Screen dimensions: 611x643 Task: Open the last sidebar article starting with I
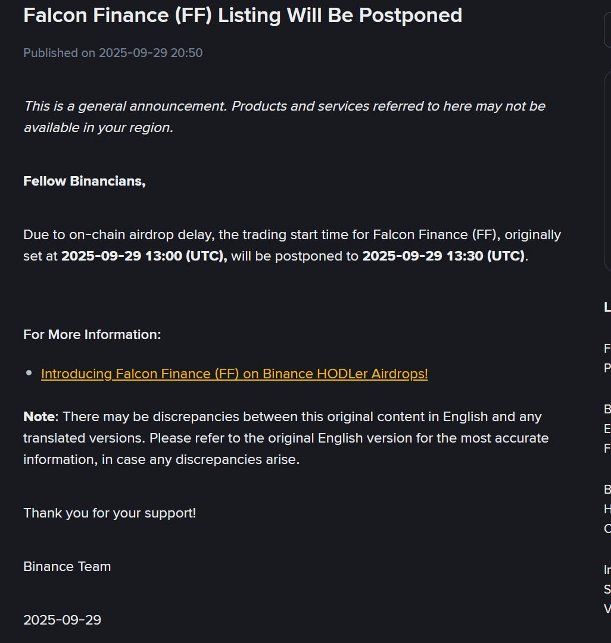point(607,589)
